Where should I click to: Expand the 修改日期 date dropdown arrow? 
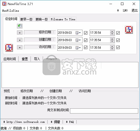80,33
